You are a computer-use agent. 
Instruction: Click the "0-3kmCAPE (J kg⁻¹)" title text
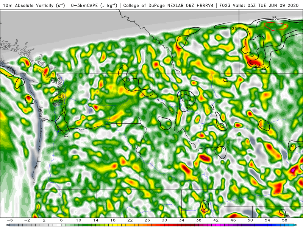94,6
